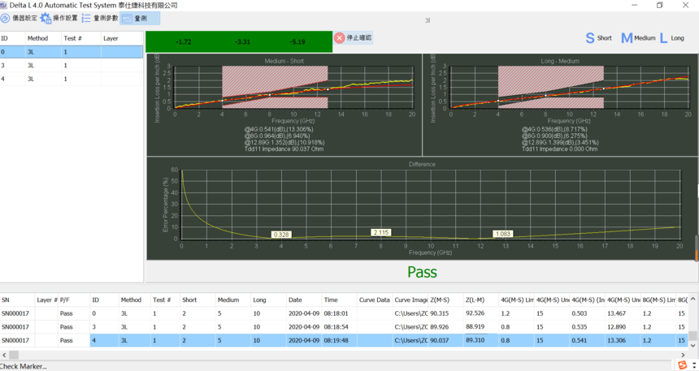
Task: Select test row with ID 4
Action: point(72,79)
